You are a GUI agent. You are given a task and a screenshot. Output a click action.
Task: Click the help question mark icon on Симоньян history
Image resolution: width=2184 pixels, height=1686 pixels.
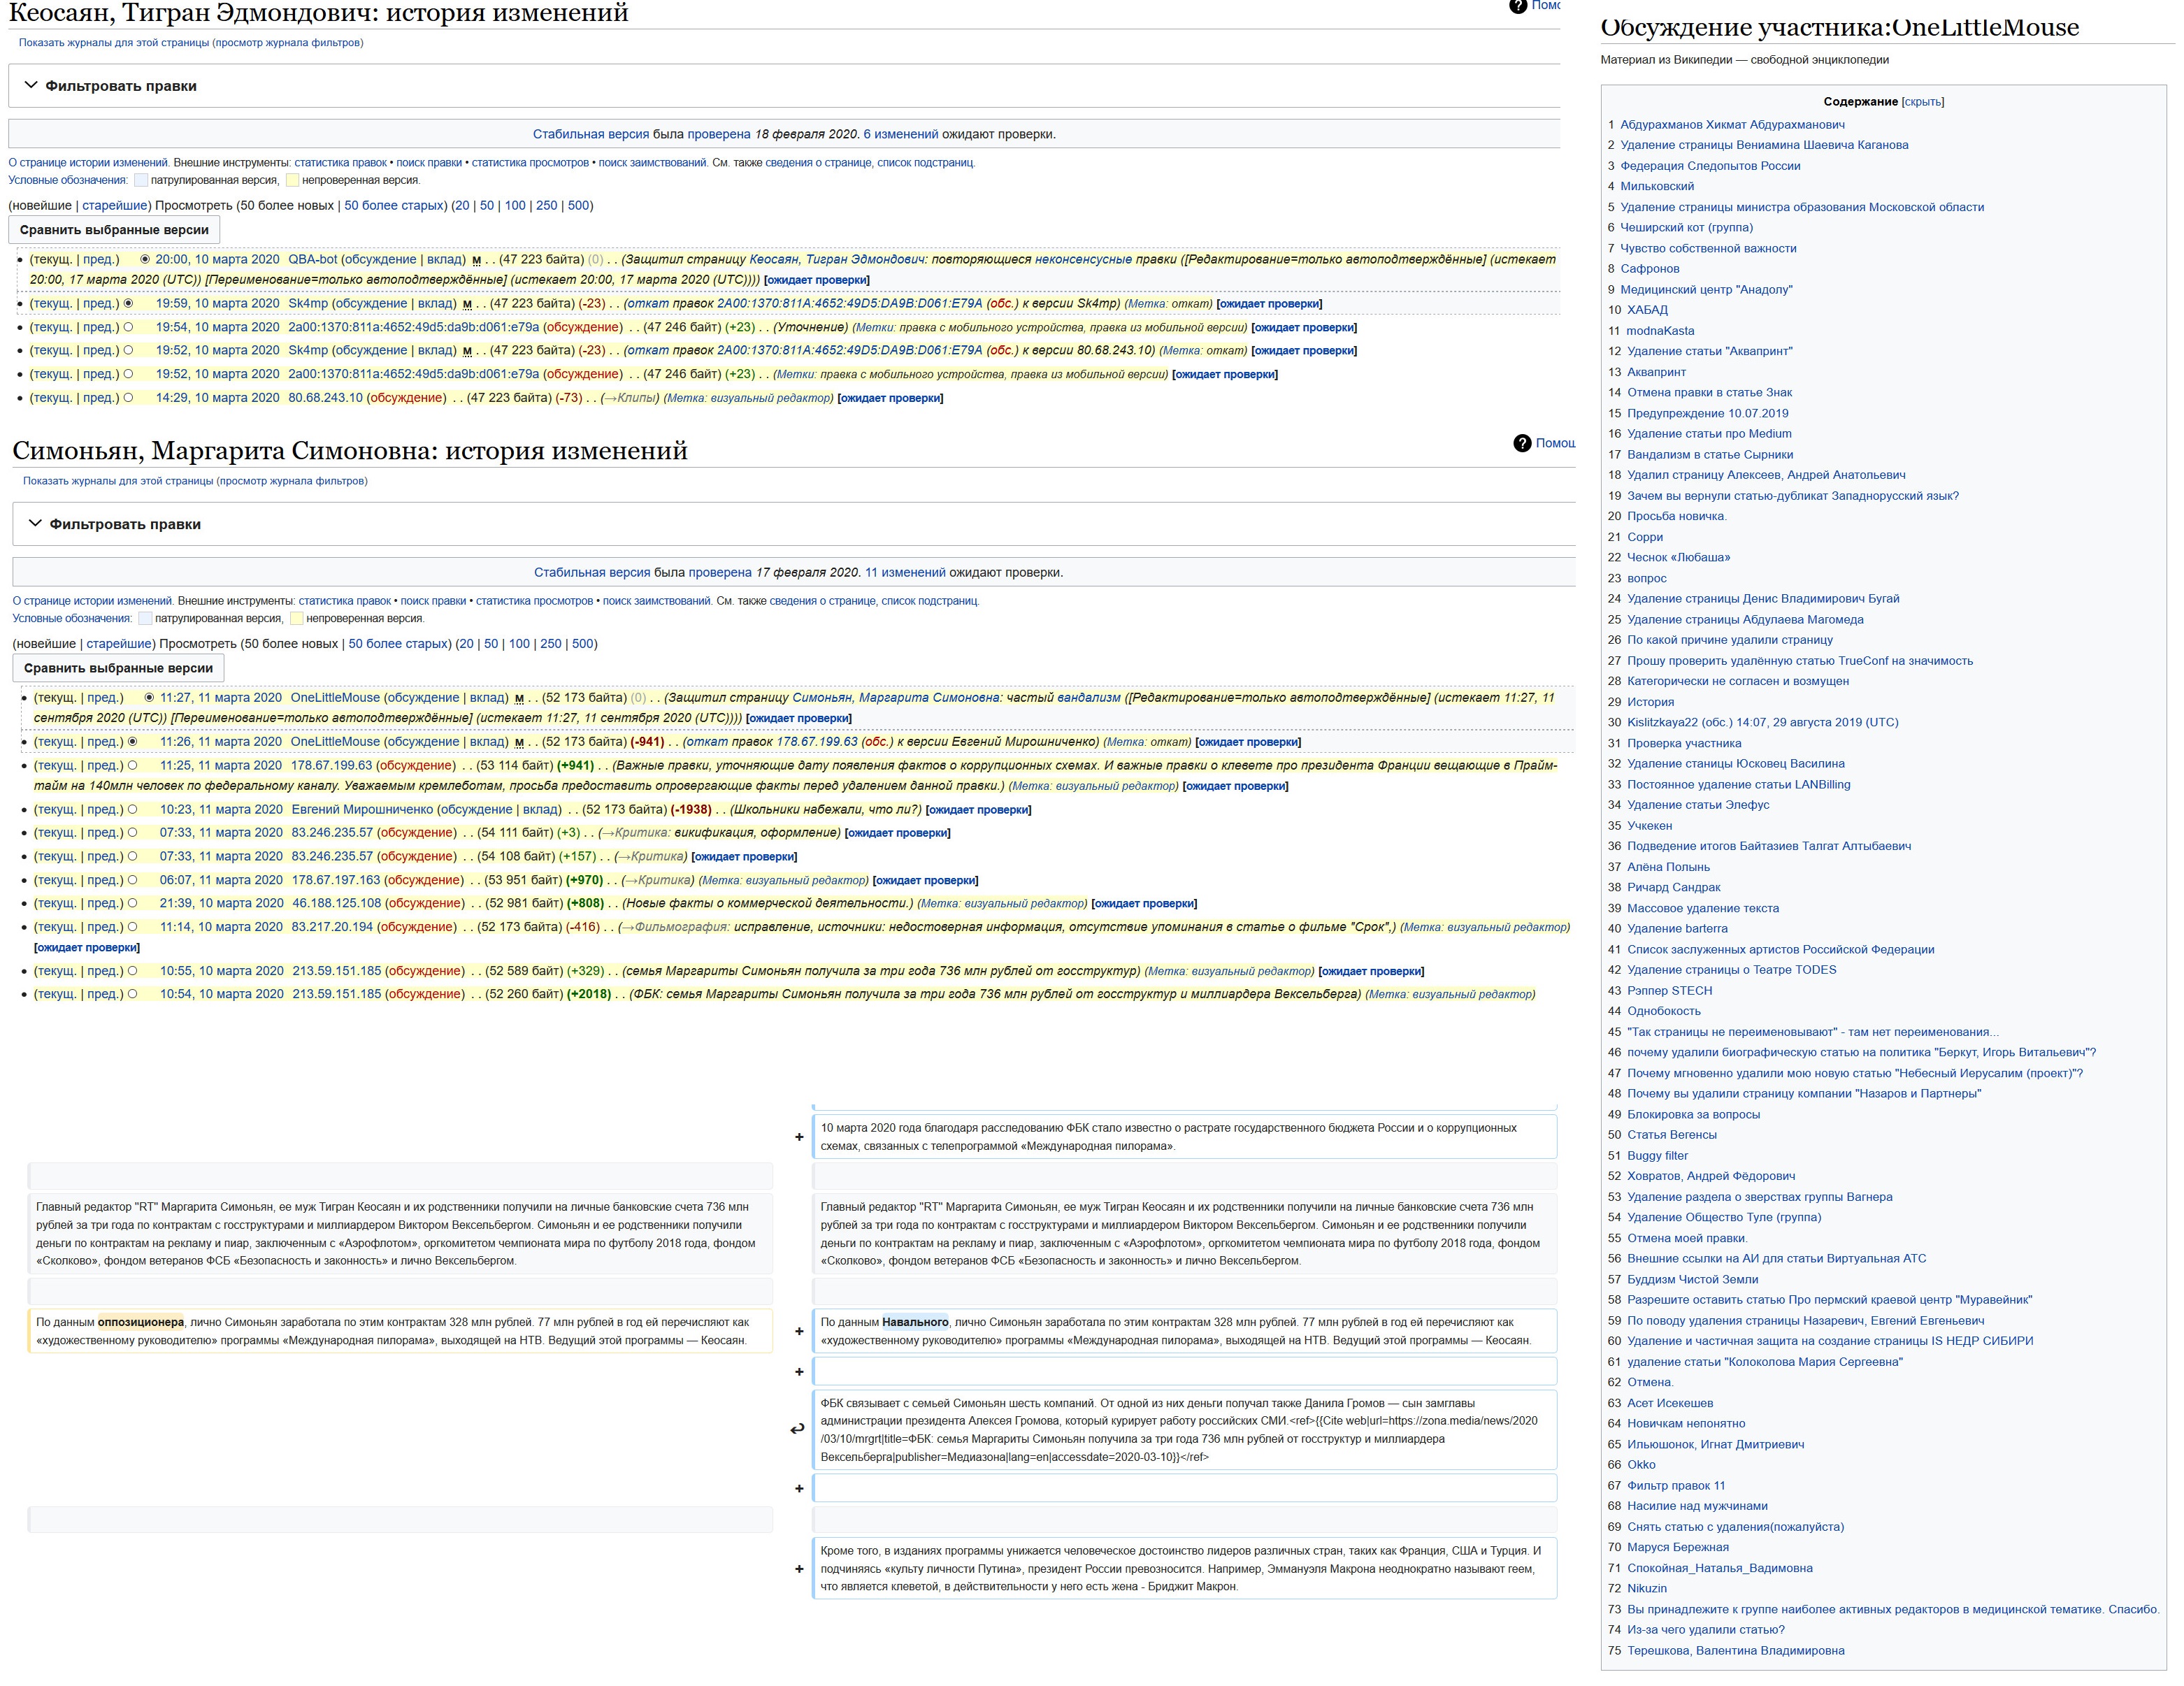[x=1521, y=443]
